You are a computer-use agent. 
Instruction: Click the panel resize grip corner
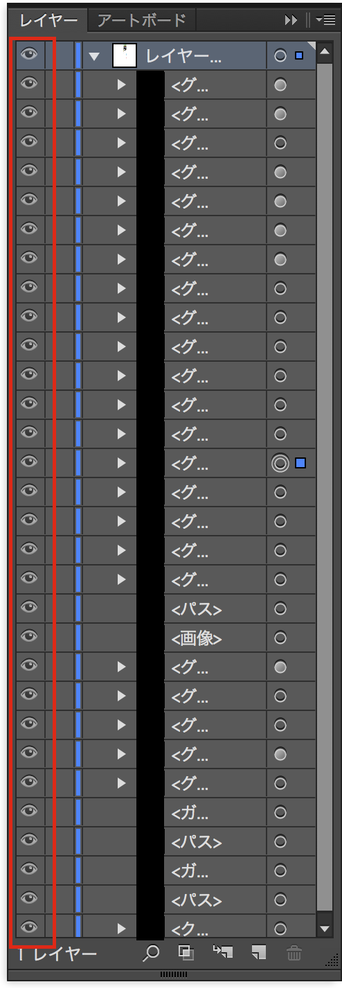331,959
